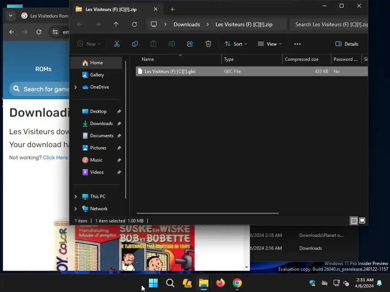Click Chrome's back arrow button
Image resolution: width=390 pixels, height=292 pixels.
point(11,32)
